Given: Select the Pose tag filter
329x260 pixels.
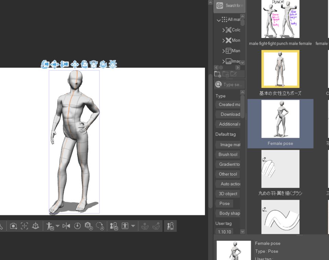Looking at the screenshot, I should [x=224, y=204].
